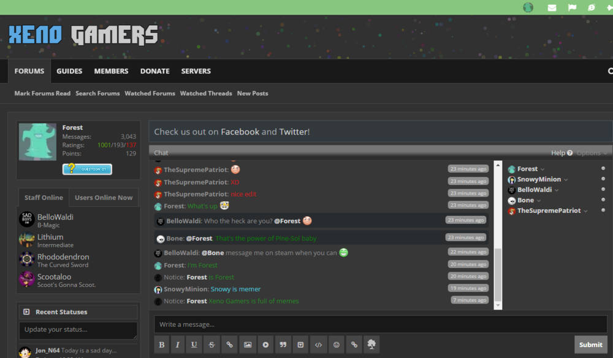Click Scootaloo's staff avatar

[x=27, y=279]
